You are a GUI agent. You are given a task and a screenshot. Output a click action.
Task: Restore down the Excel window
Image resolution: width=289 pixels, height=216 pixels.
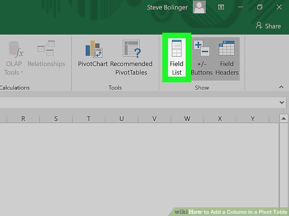pos(260,7)
